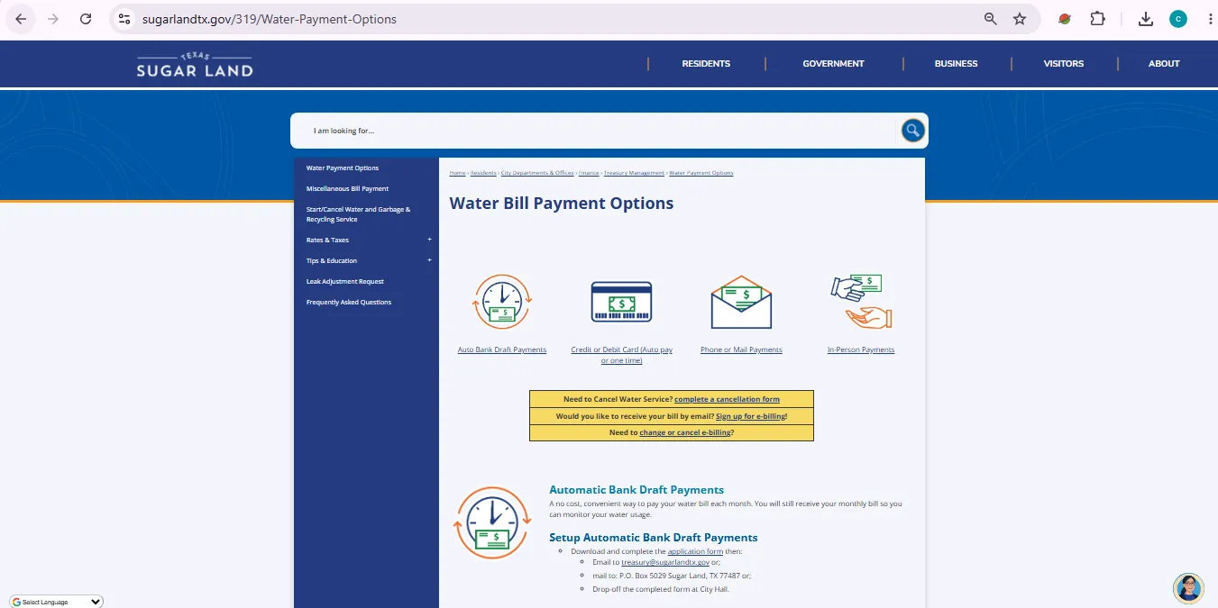
Task: Click the Auto Bank Draft clock icon
Action: [502, 303]
